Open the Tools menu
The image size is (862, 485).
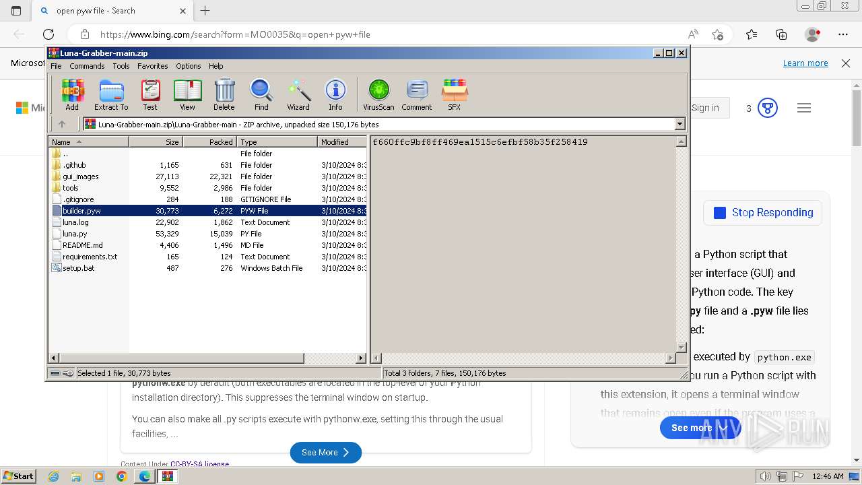[x=121, y=66]
